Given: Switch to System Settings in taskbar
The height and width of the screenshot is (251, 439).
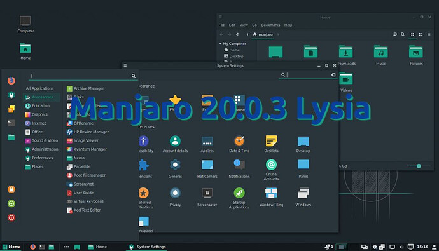Looking at the screenshot, I should coord(147,247).
